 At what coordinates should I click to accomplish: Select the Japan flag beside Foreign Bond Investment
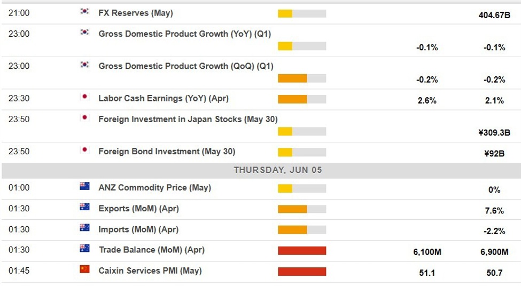click(x=84, y=150)
